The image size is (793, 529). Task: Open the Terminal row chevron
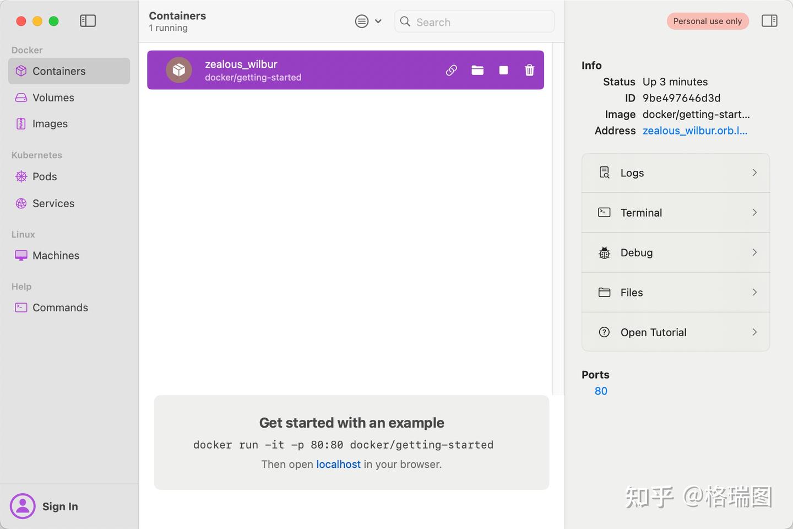tap(754, 213)
